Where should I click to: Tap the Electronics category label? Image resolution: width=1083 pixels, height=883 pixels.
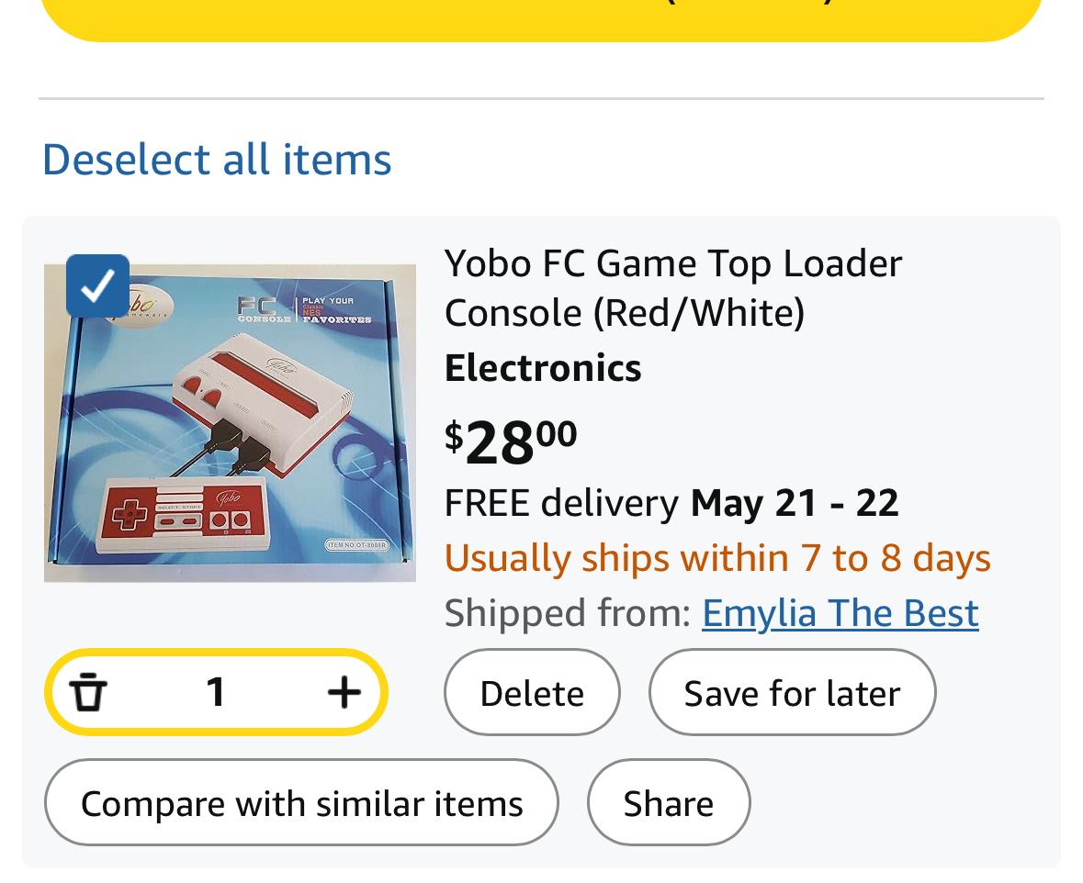tap(543, 368)
